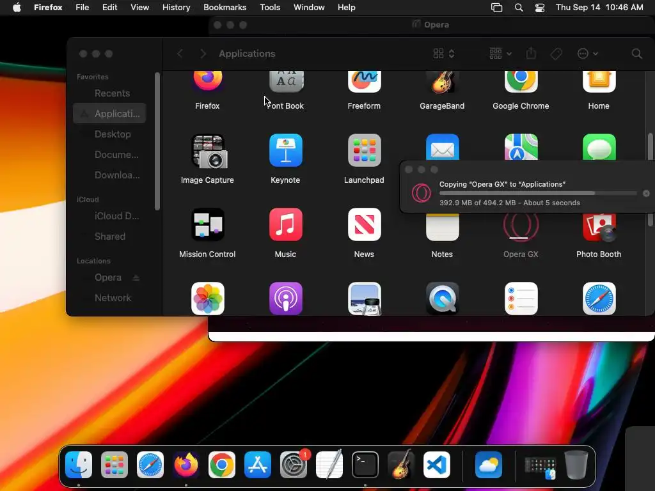Open Trash in the Dock

click(576, 465)
